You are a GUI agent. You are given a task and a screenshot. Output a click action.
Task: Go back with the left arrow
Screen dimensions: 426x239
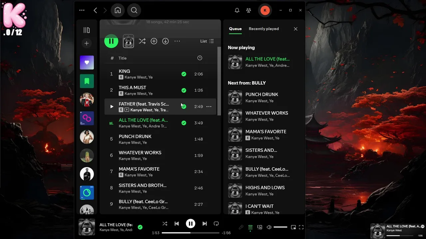95,10
